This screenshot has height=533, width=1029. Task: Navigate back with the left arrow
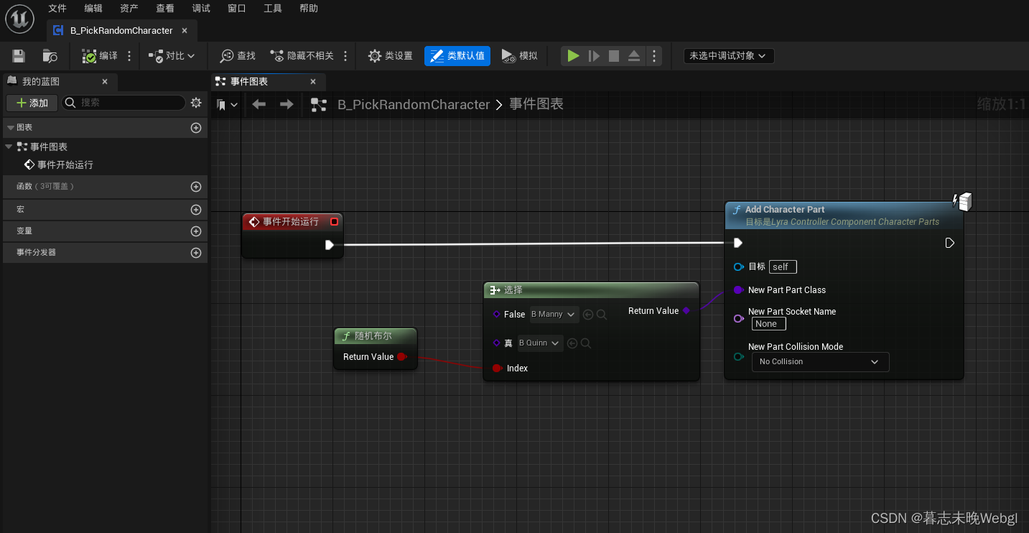[259, 105]
